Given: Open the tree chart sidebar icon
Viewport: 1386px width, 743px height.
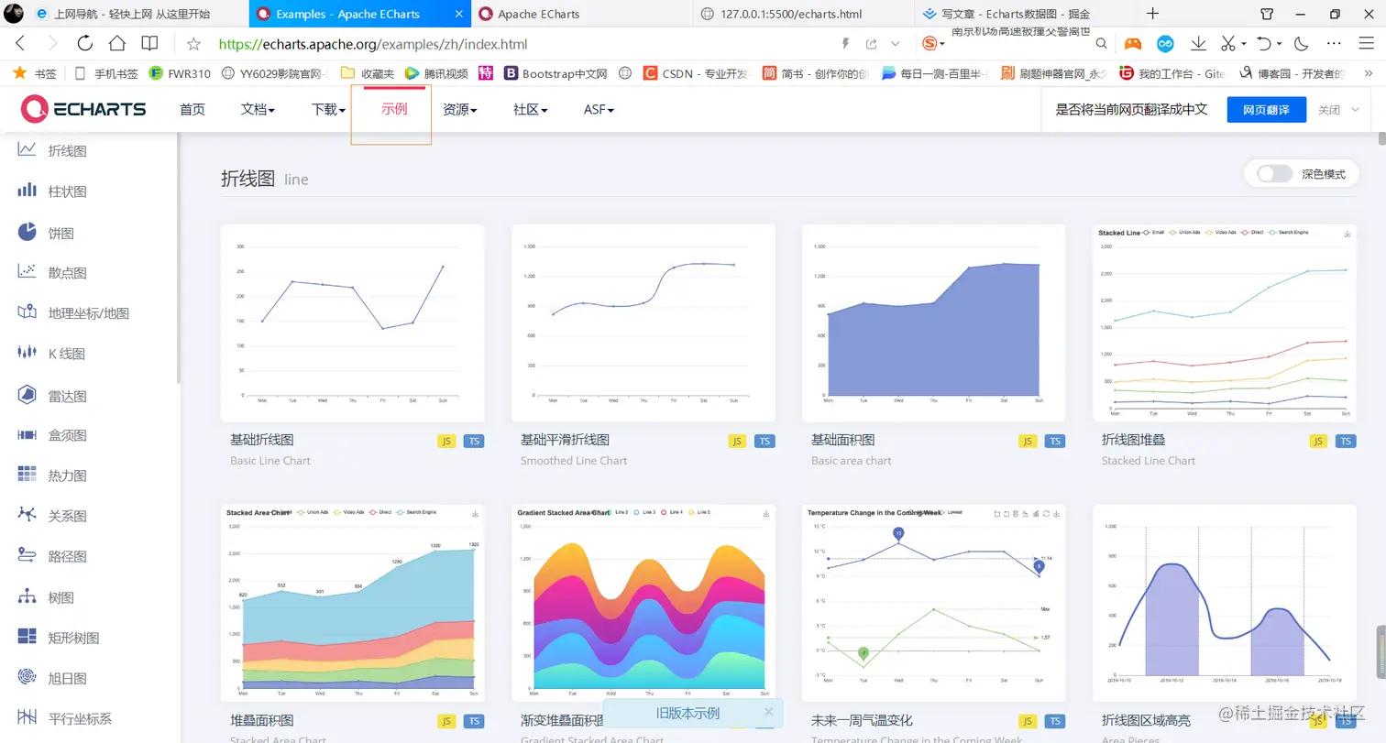Looking at the screenshot, I should [27, 596].
